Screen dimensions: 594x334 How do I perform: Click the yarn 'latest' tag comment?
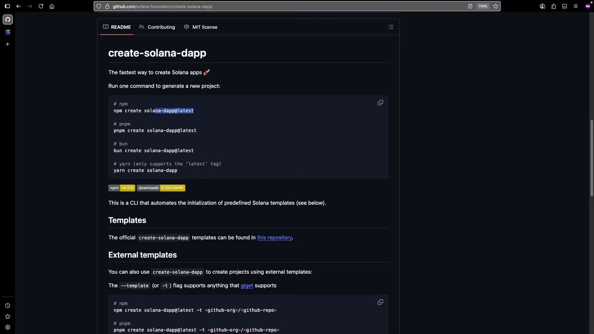point(167,164)
